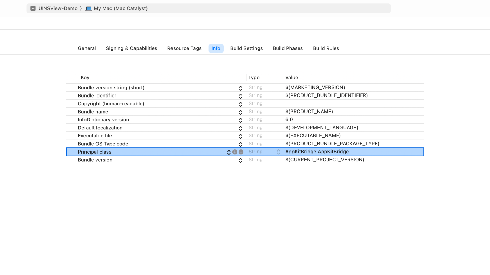Click the remove (−) button in Principal class row
This screenshot has width=490, height=275.
[241, 152]
